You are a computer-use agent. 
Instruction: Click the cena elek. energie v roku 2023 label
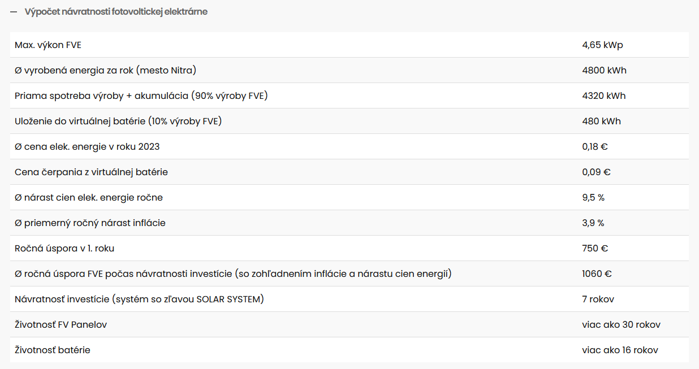tap(87, 147)
